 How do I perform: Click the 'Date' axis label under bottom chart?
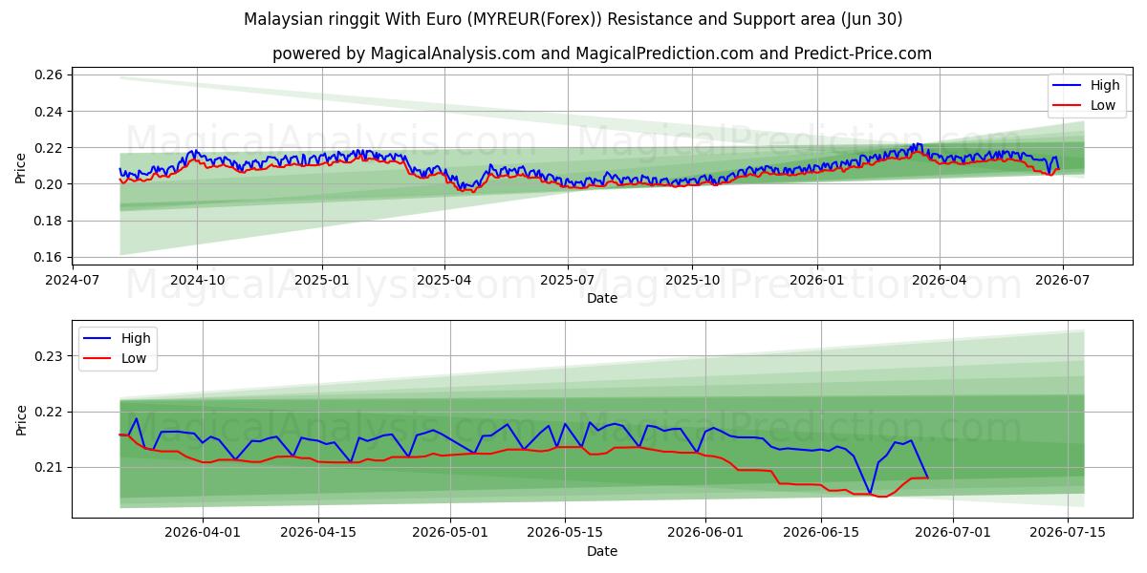602,551
